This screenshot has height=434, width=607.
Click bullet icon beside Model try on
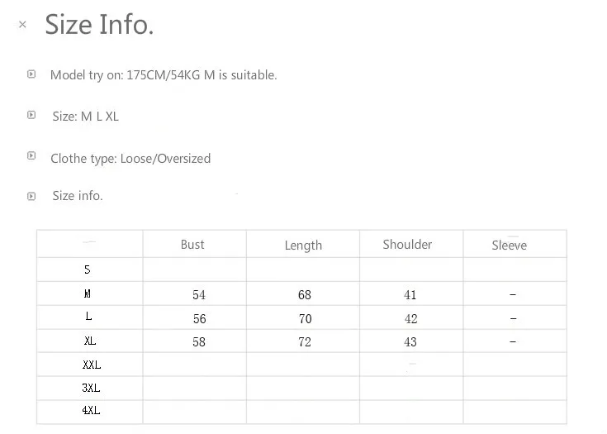31,74
